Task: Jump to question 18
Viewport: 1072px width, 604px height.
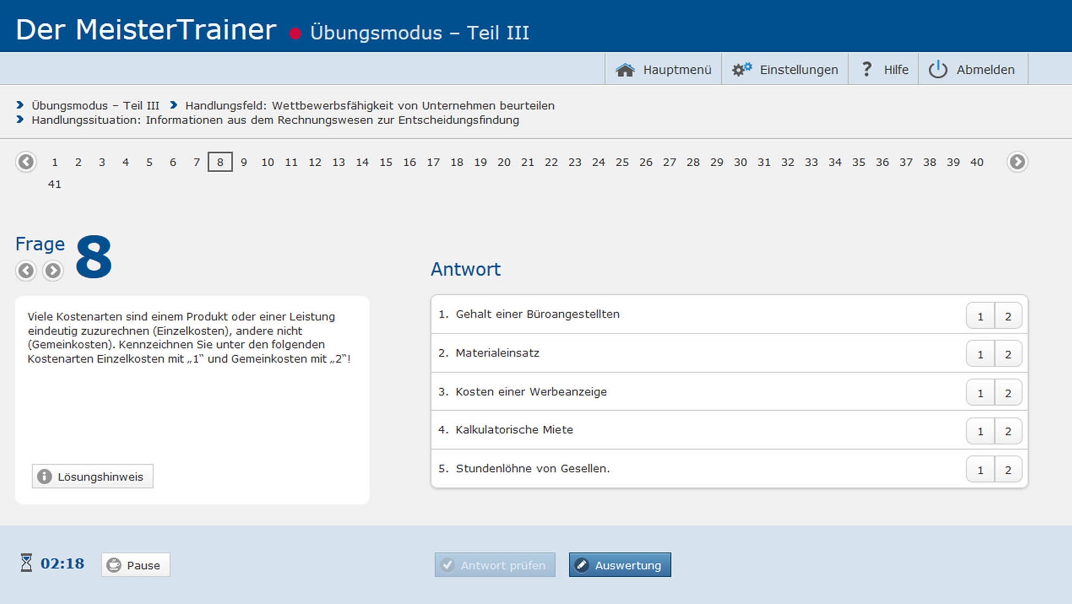Action: 457,162
